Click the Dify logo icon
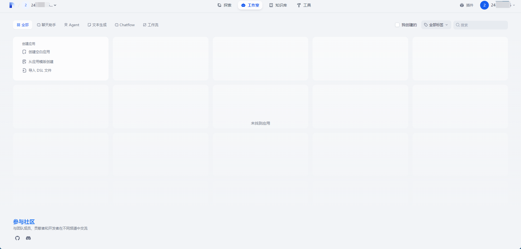Viewport: 521px width, 249px height. click(12, 5)
